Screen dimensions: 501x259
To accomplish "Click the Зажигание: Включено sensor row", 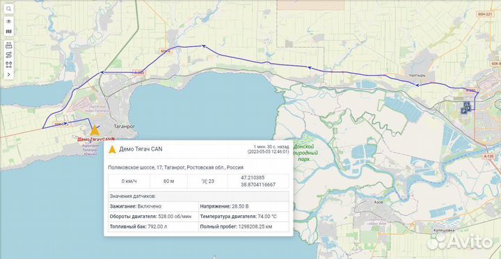I will click(x=153, y=206).
